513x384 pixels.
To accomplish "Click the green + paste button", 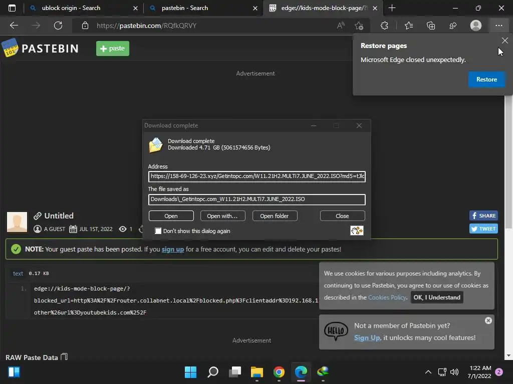I will 113,48.
